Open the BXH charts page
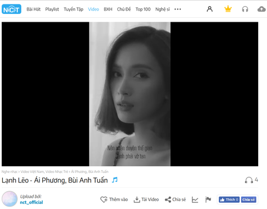Viewport: 267px width, 209px height. pos(108,9)
